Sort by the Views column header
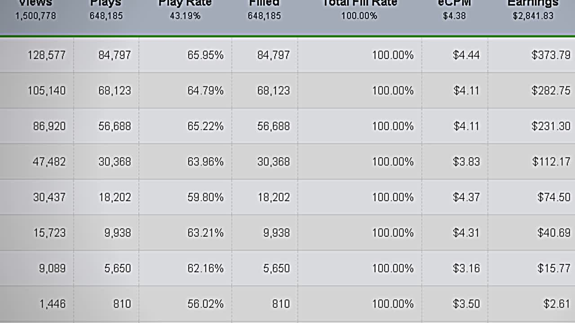The height and width of the screenshot is (323, 575). pos(36,3)
